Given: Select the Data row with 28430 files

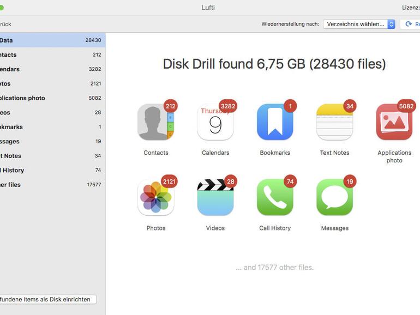Looking at the screenshot, I should (52, 40).
